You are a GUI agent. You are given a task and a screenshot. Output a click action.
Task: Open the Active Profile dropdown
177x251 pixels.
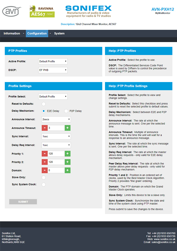point(53,61)
